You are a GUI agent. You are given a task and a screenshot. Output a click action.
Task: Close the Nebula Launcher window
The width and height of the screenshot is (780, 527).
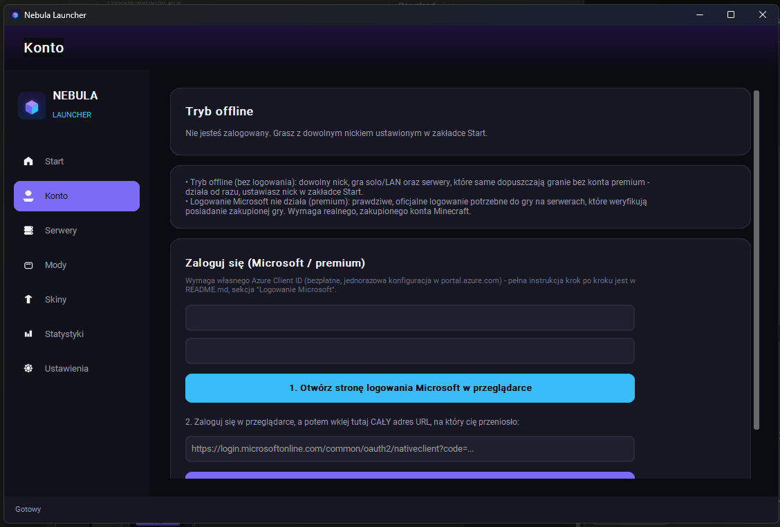(x=762, y=15)
